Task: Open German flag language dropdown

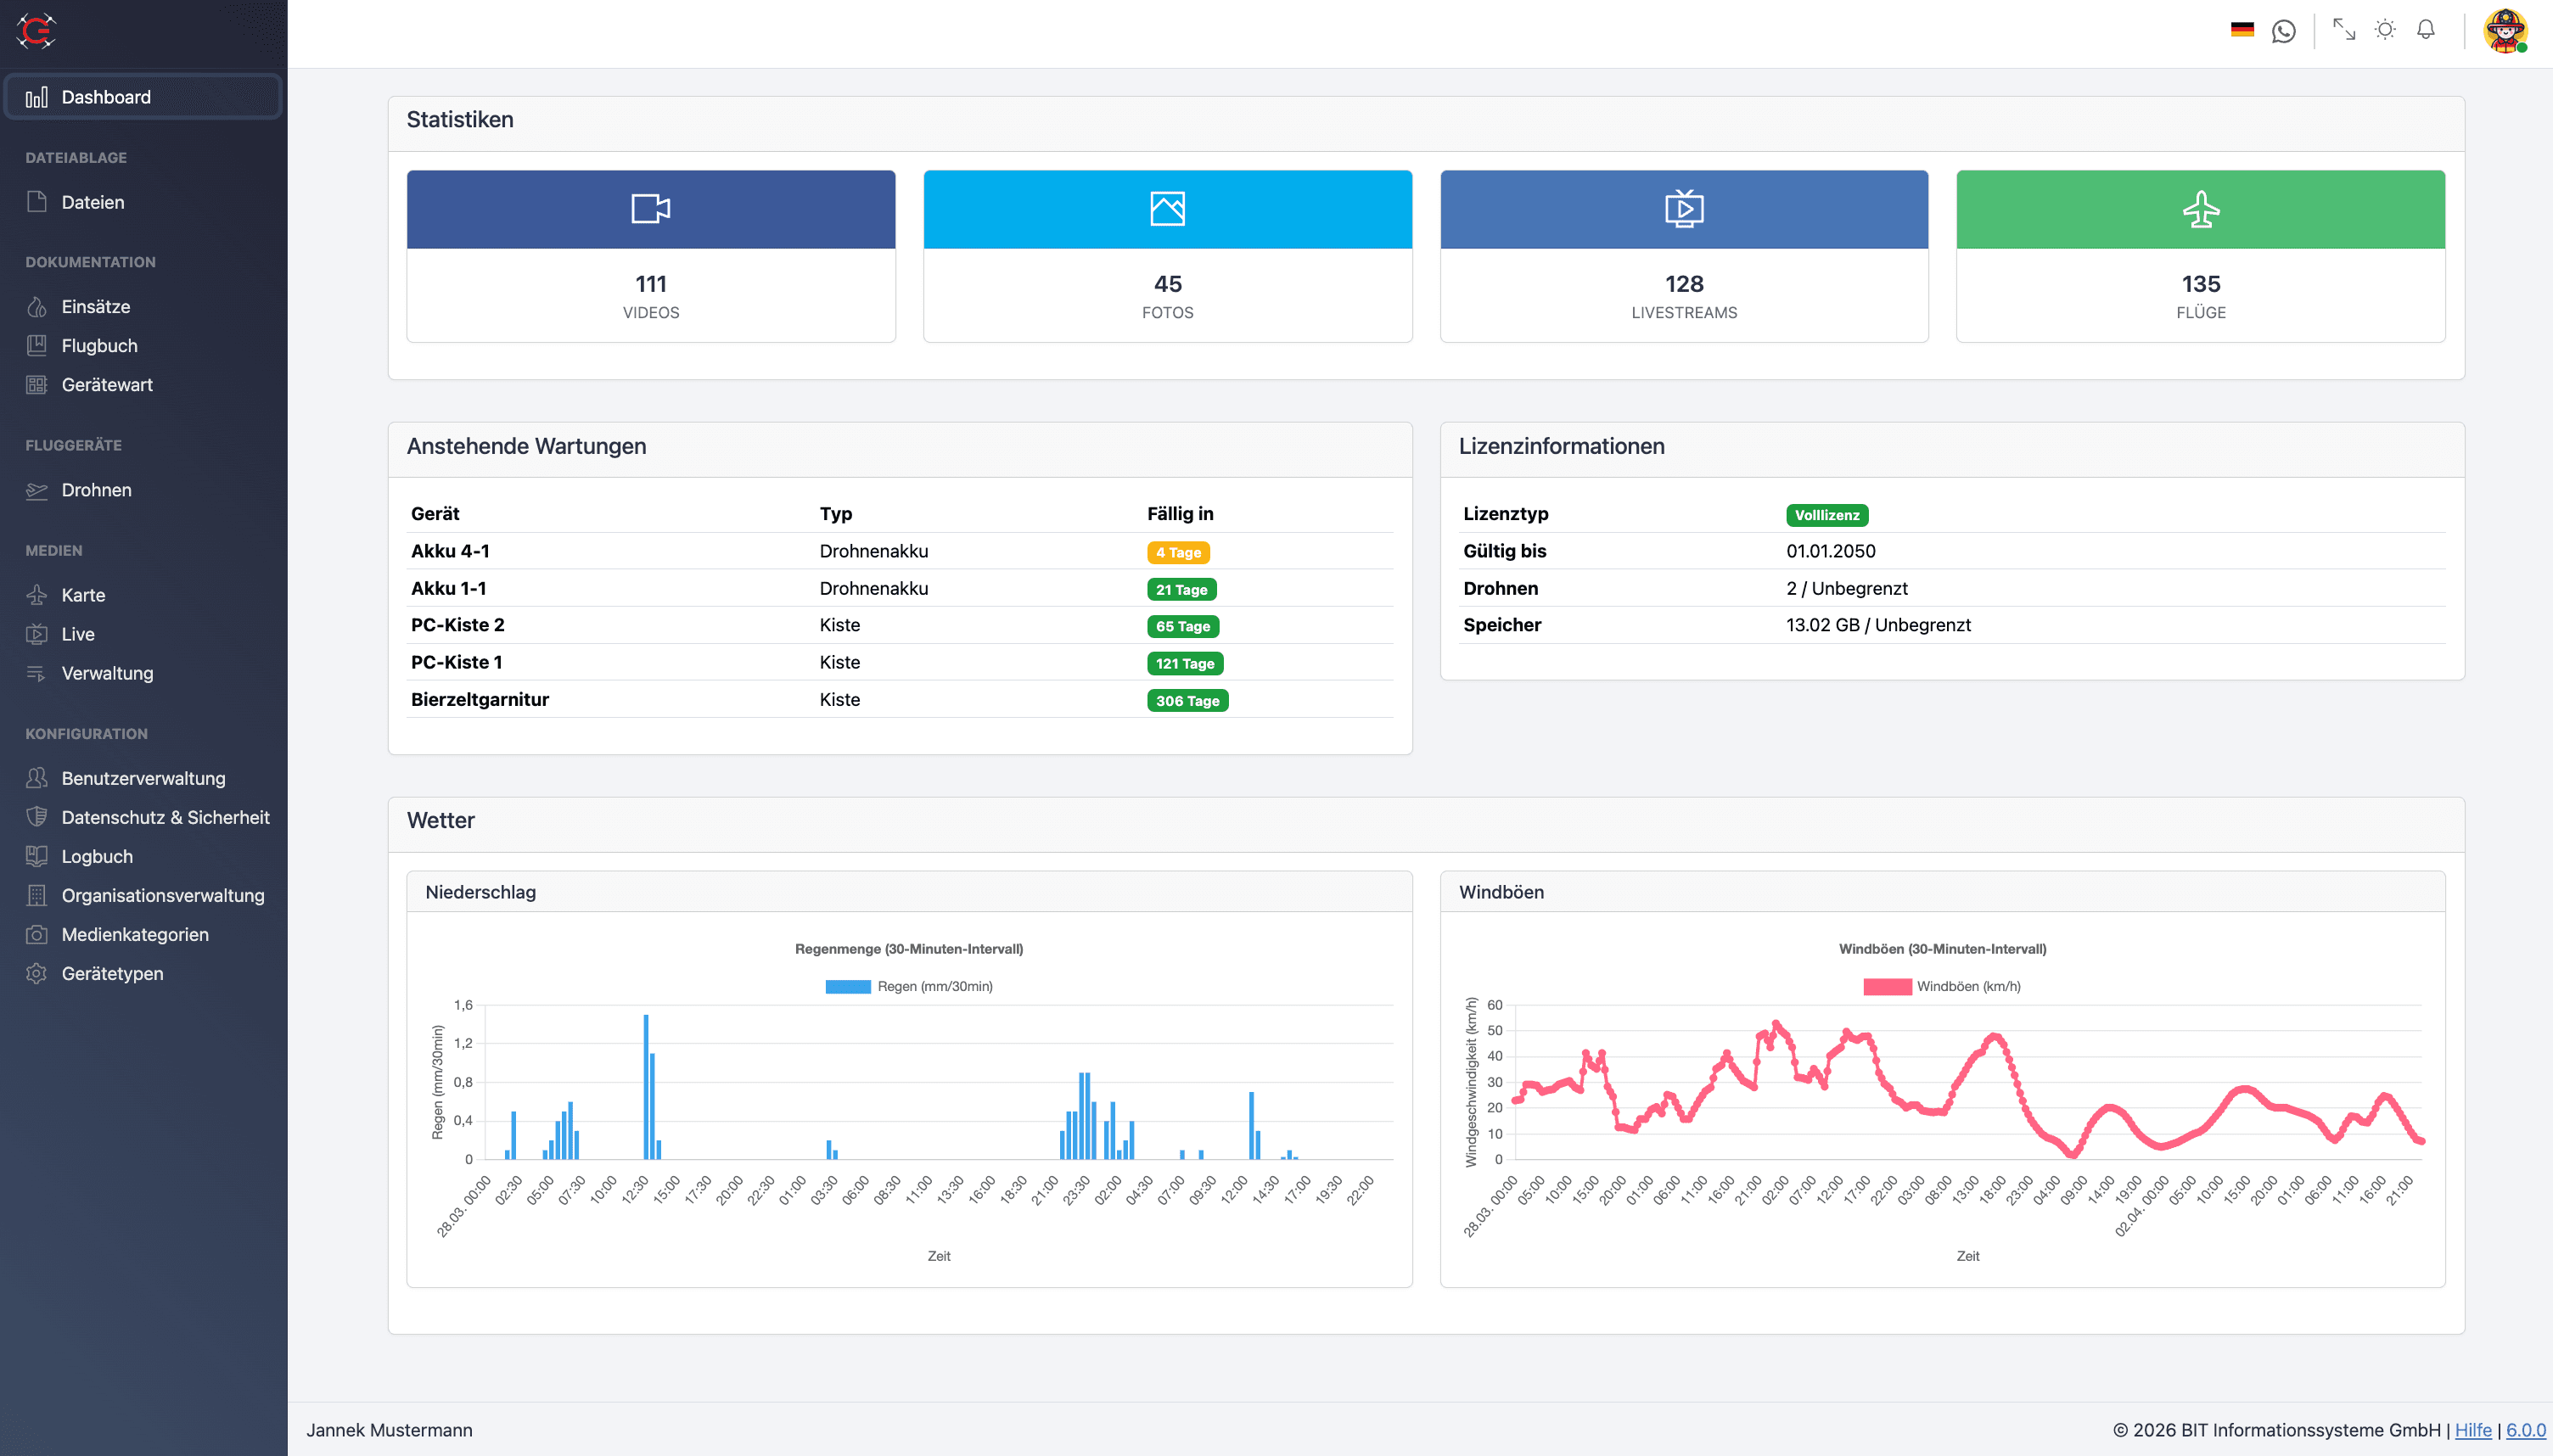Action: pyautogui.click(x=2242, y=30)
